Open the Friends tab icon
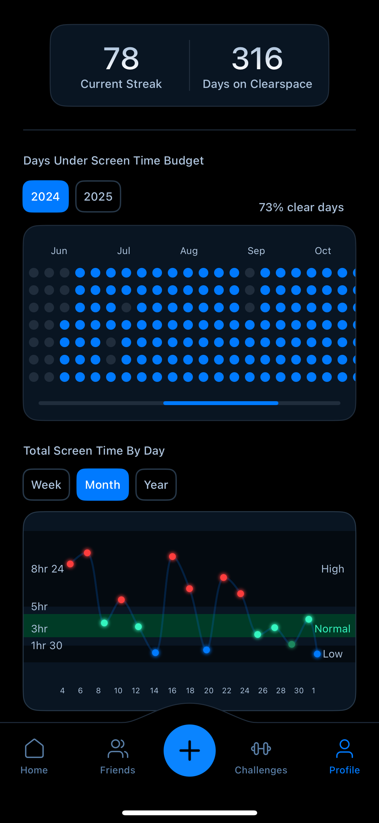The image size is (379, 823). (x=118, y=748)
